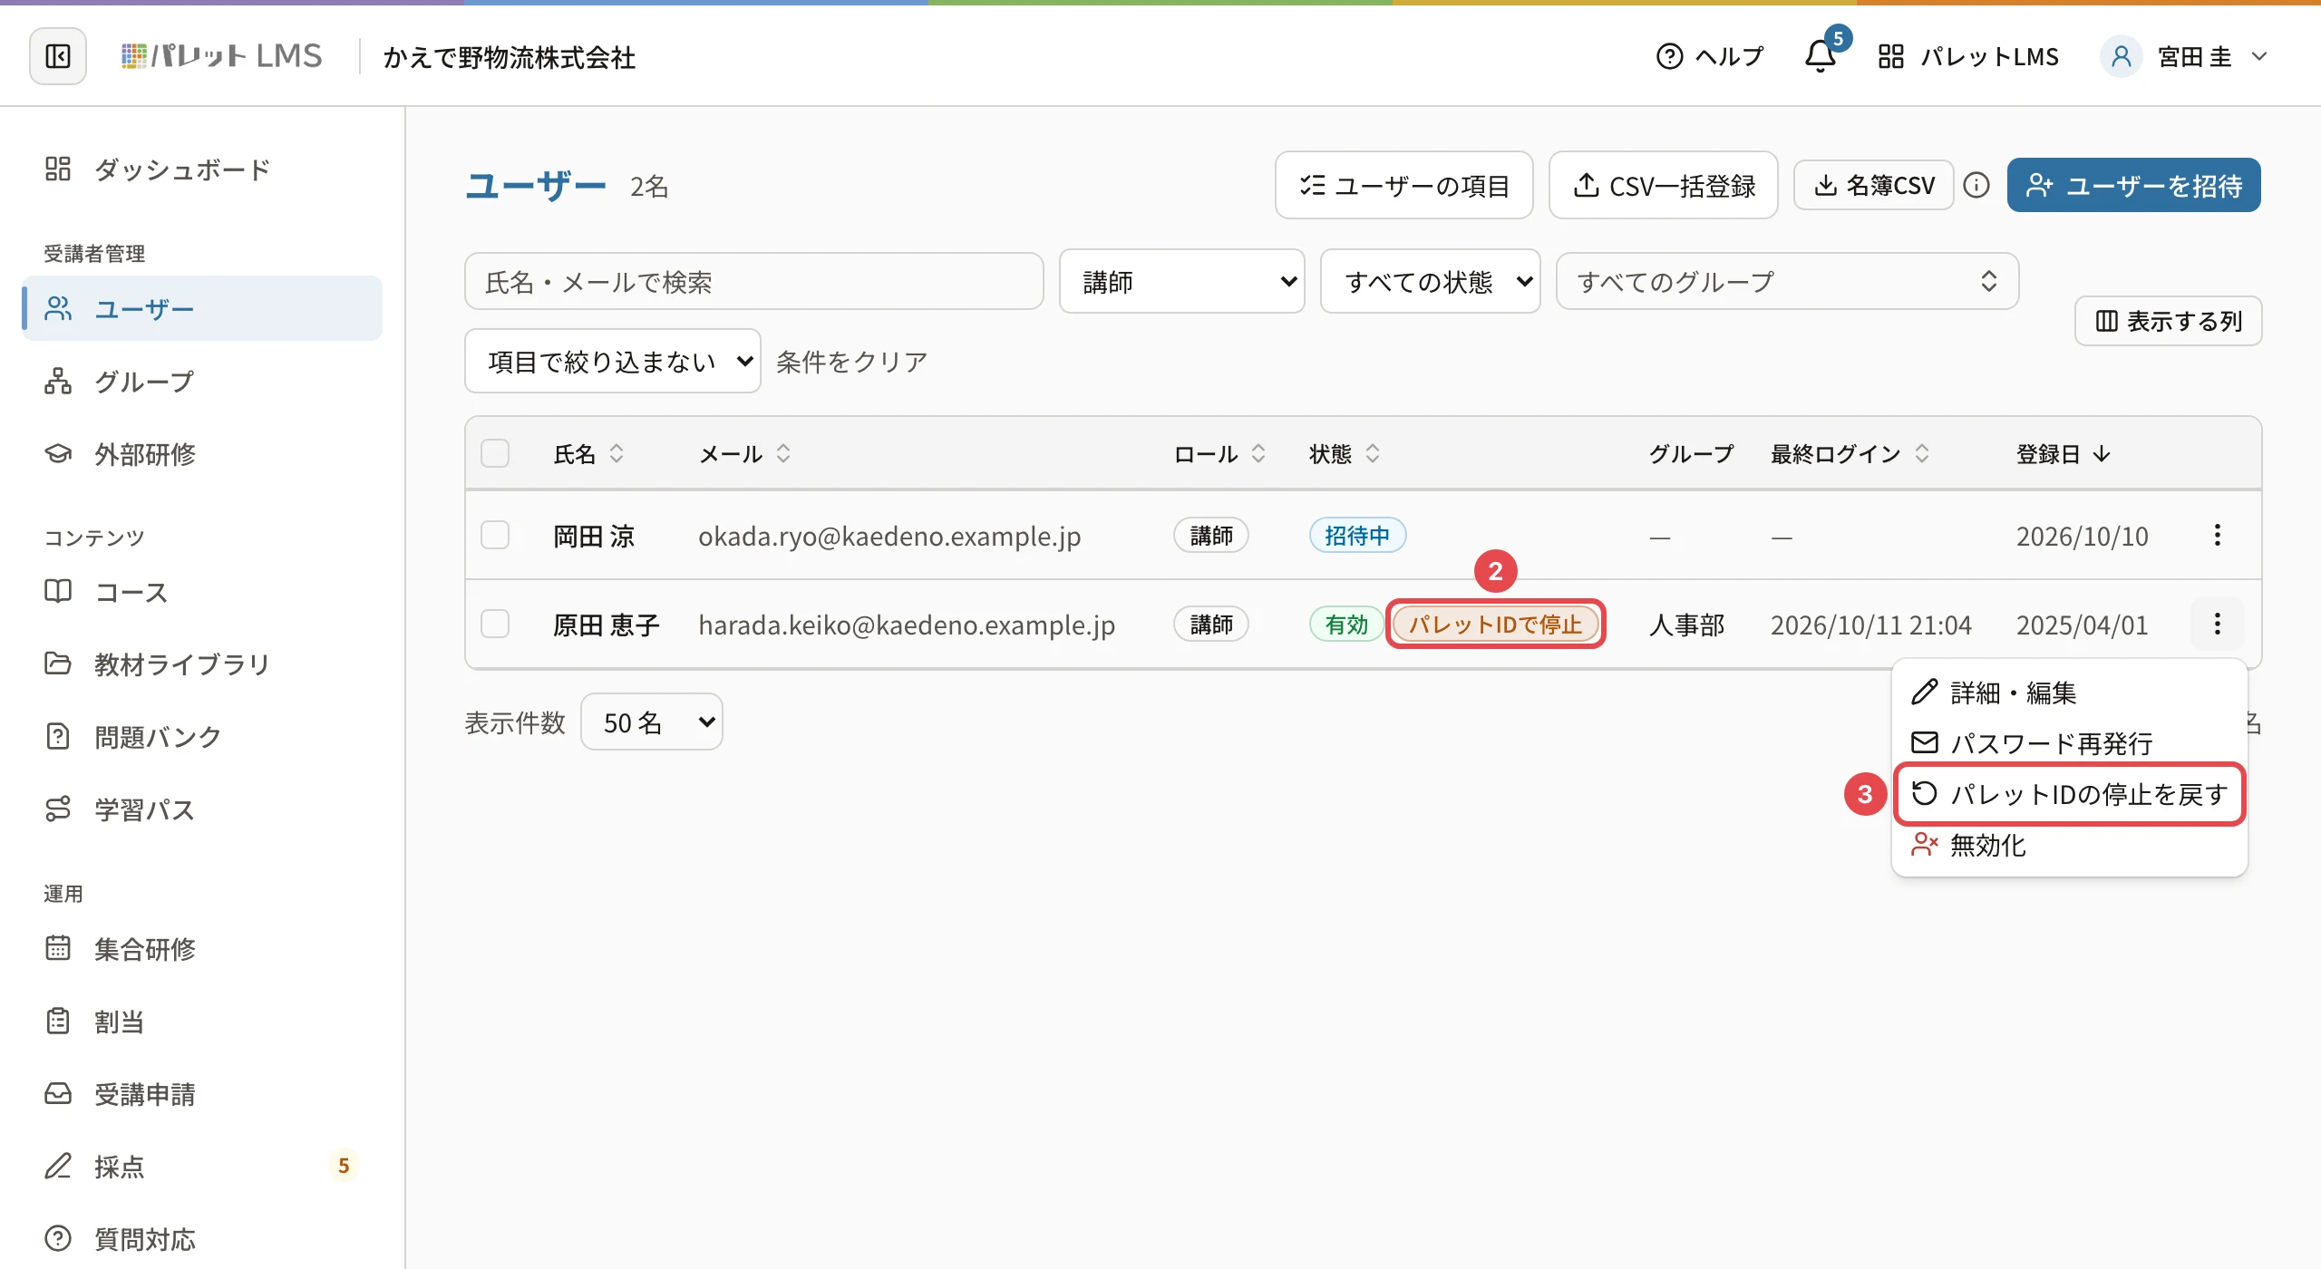Select 詳細・編集 from the row menu
This screenshot has height=1269, width=2321.
click(x=2070, y=693)
